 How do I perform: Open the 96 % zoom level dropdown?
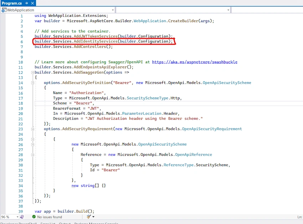point(17,217)
